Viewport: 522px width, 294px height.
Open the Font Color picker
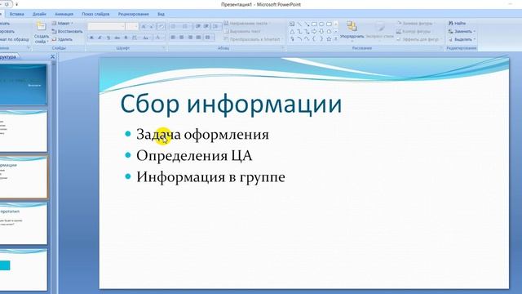click(x=159, y=38)
